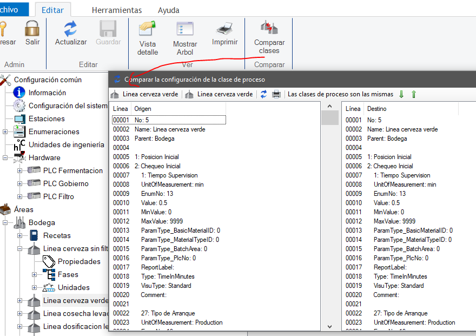The height and width of the screenshot is (336, 476).
Task: Jump to previous difference with up arrow
Action: (x=414, y=94)
